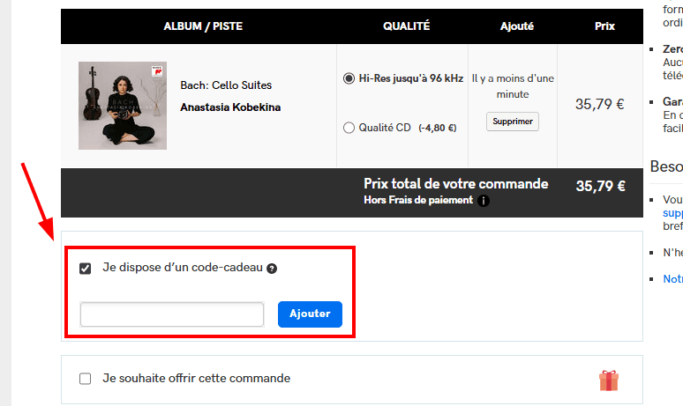Tick the Je souhaite offrir cette commande checkbox

86,379
